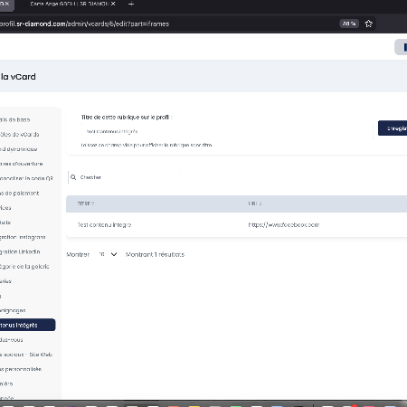Image resolution: width=407 pixels, height=407 pixels.
Task: Click the 80% zoom indicator in address bar
Action: [x=349, y=24]
